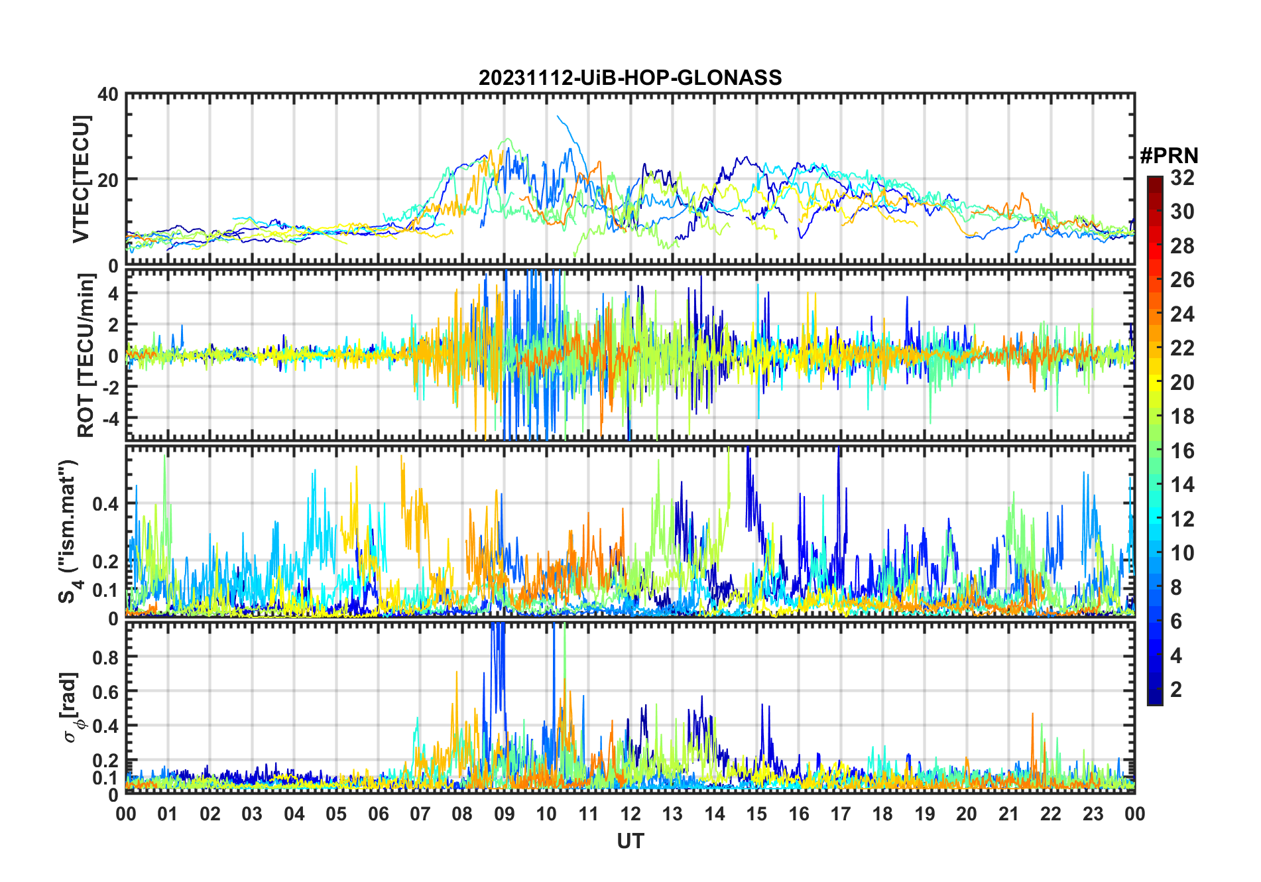The width and height of the screenshot is (1261, 882).
Task: Click the VTEC[TECU] axis label
Action: click(81, 179)
